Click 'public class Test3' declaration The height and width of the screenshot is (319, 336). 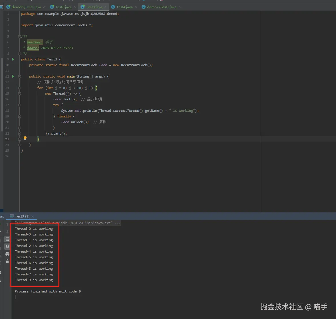(39, 59)
